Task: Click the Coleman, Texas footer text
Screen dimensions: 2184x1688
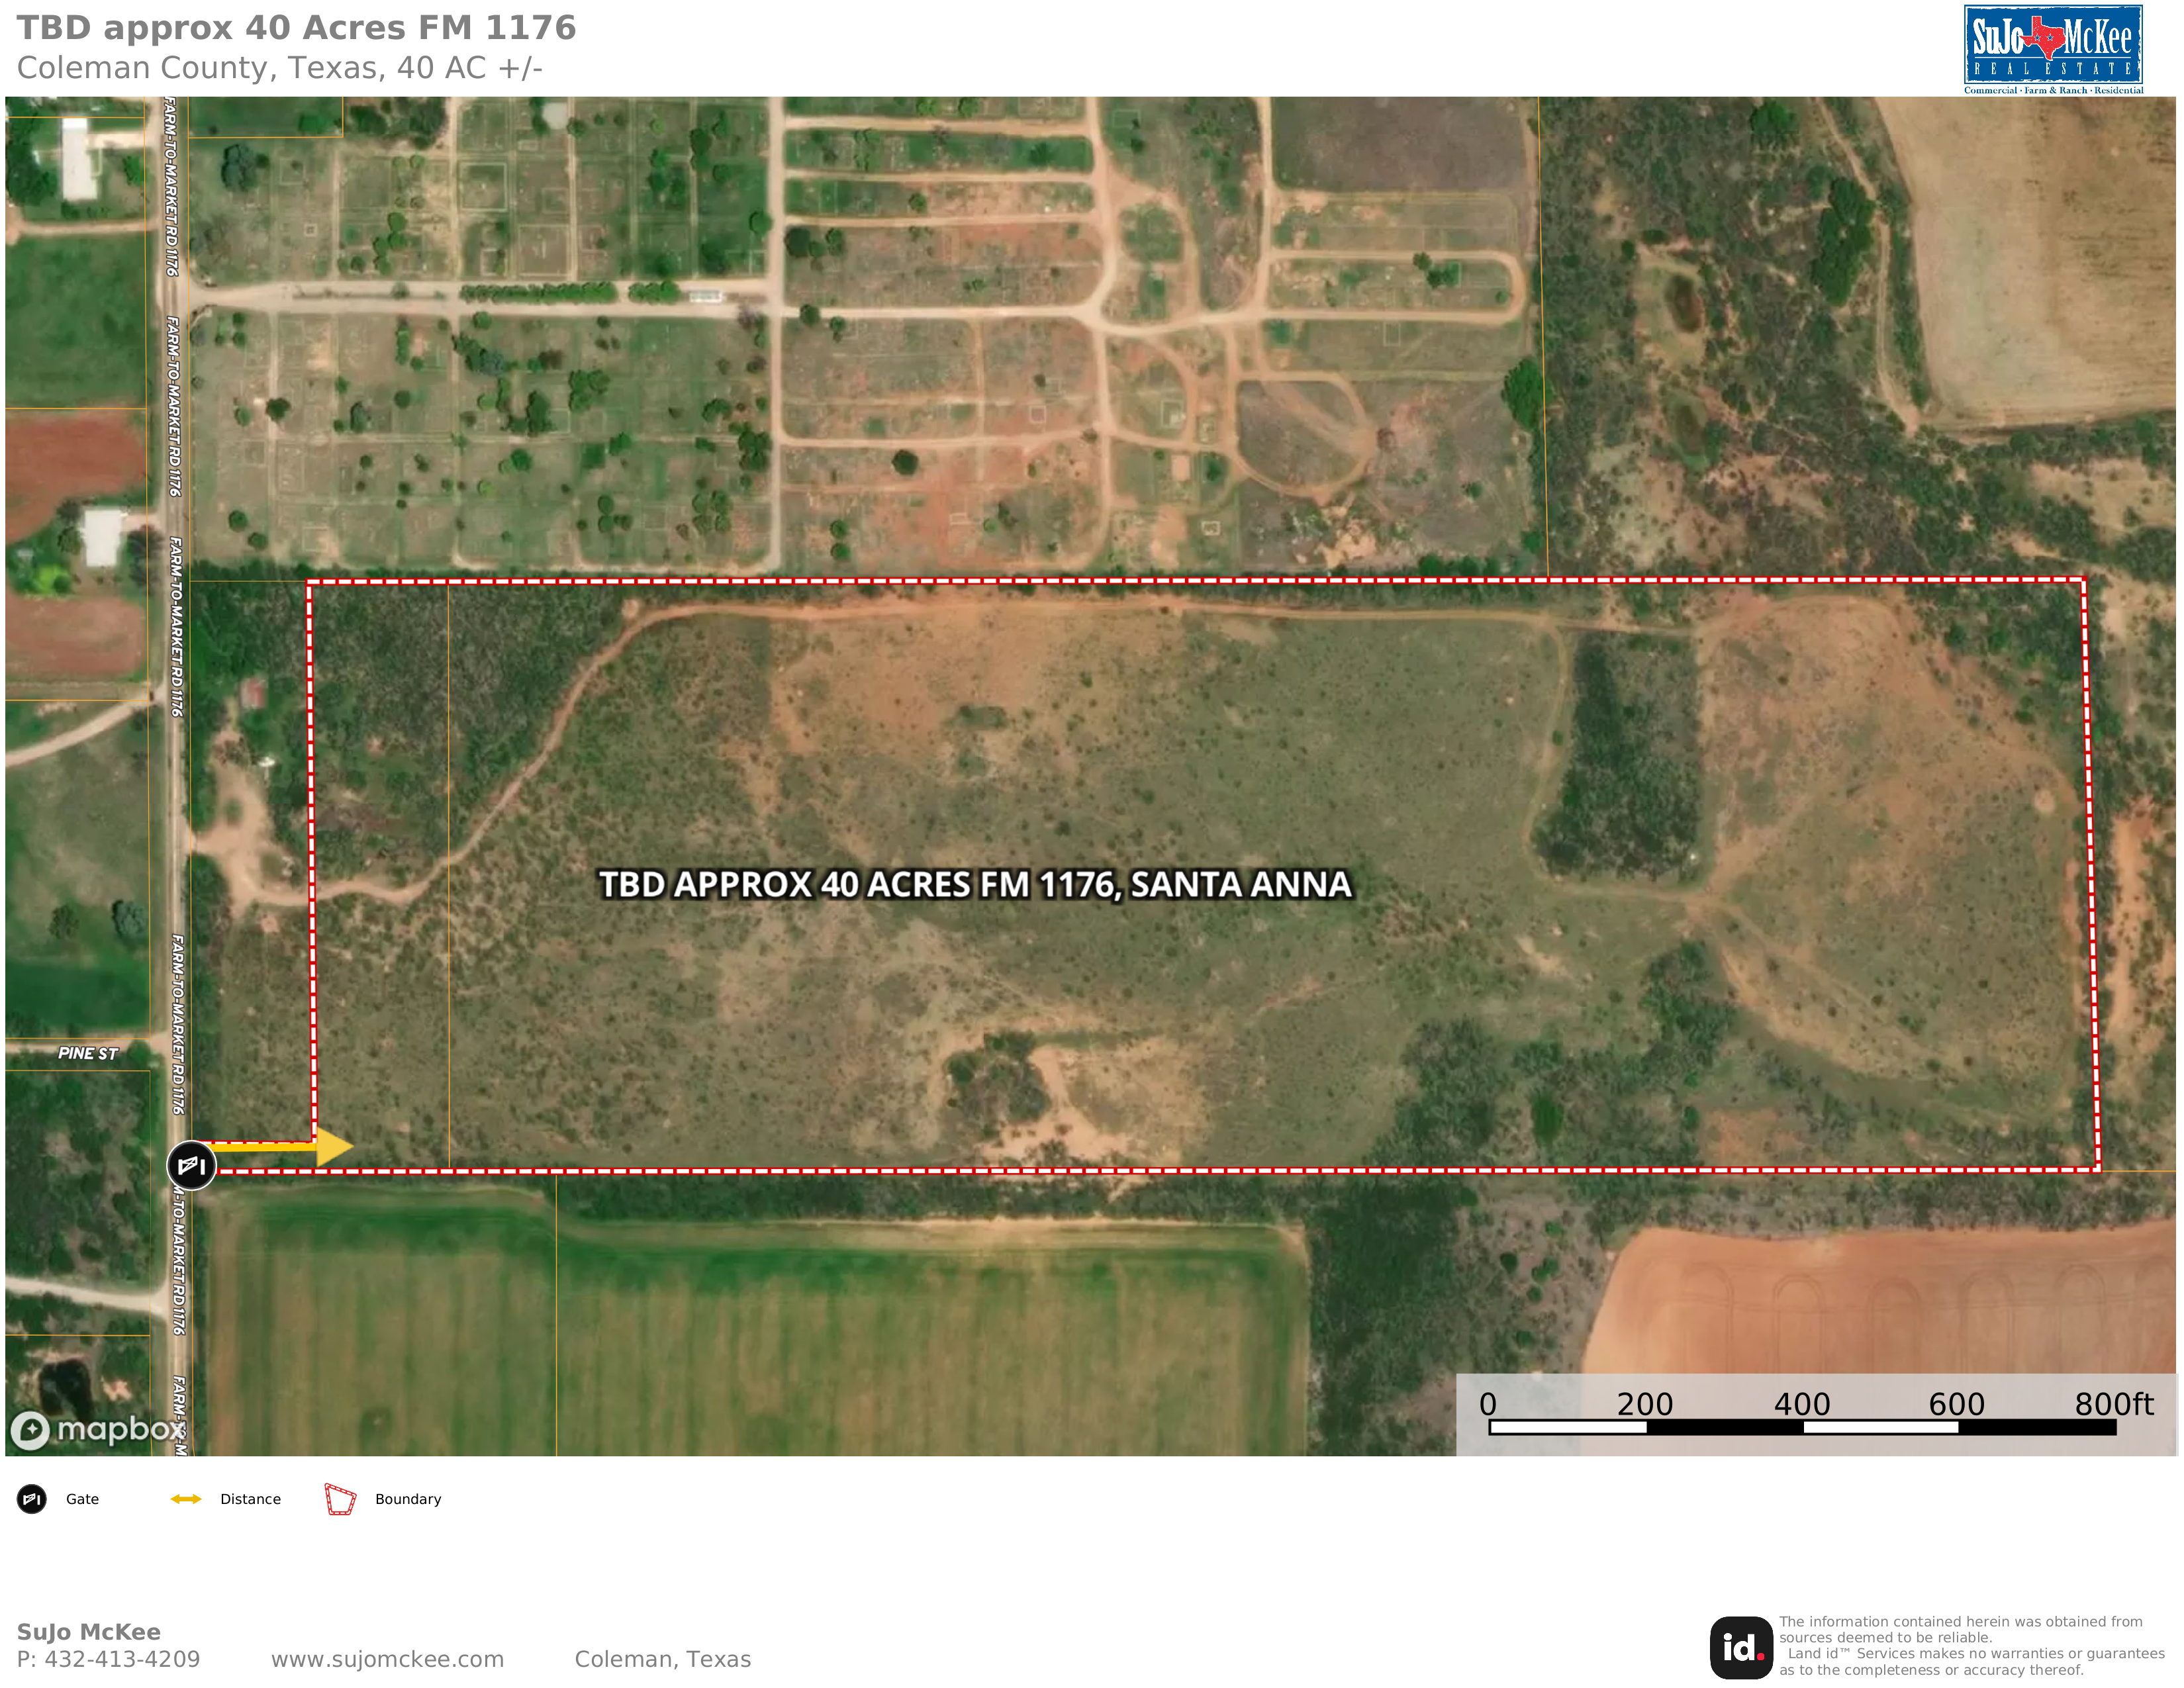Action: click(x=662, y=1659)
